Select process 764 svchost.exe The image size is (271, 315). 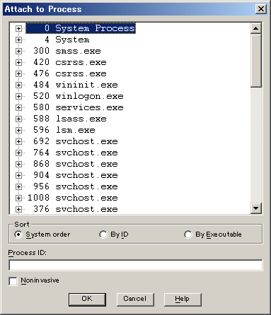(71, 153)
